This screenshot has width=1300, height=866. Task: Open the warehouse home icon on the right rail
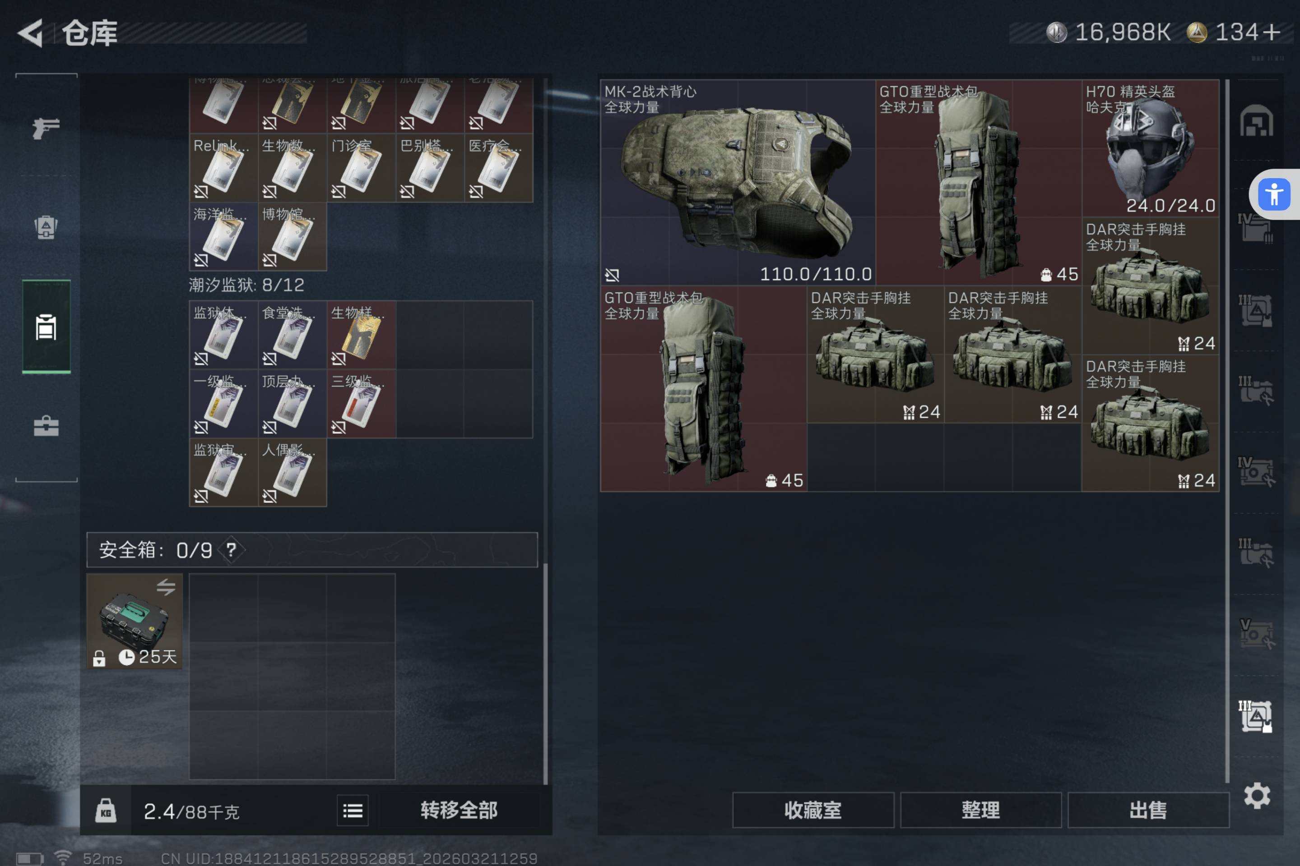pyautogui.click(x=1256, y=120)
